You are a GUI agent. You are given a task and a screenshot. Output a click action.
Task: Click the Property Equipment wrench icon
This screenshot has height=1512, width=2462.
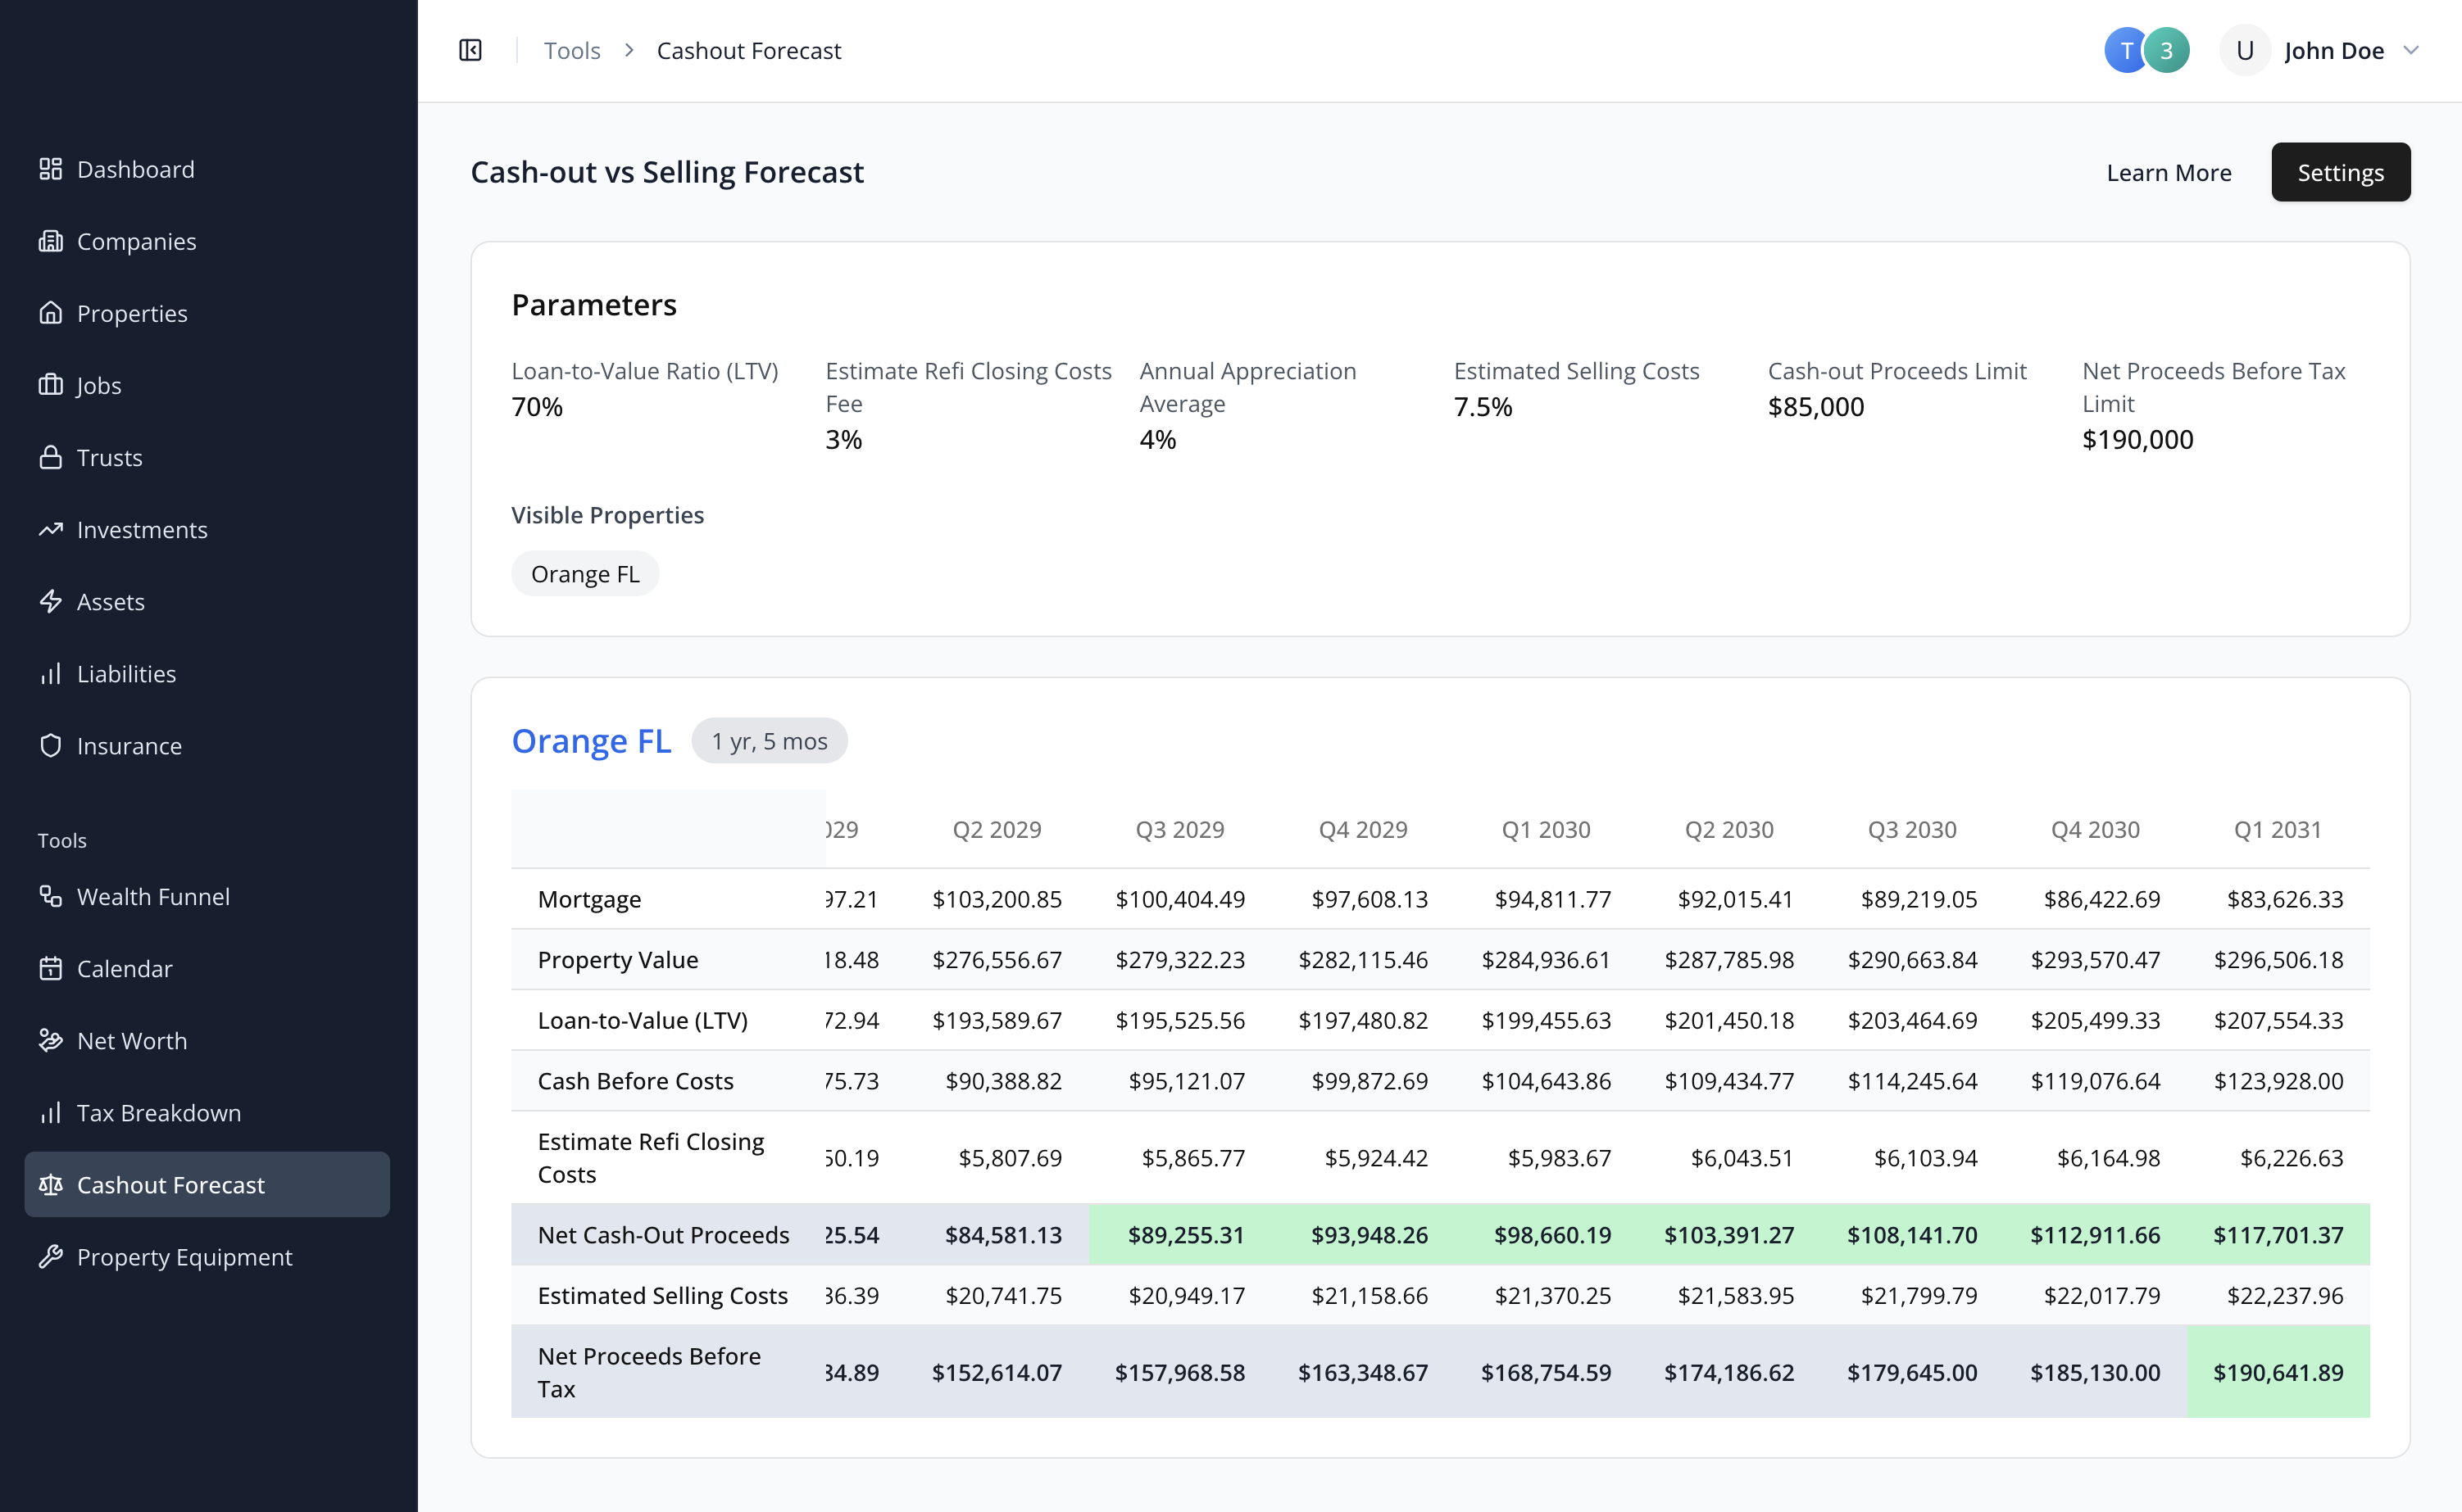50,1256
